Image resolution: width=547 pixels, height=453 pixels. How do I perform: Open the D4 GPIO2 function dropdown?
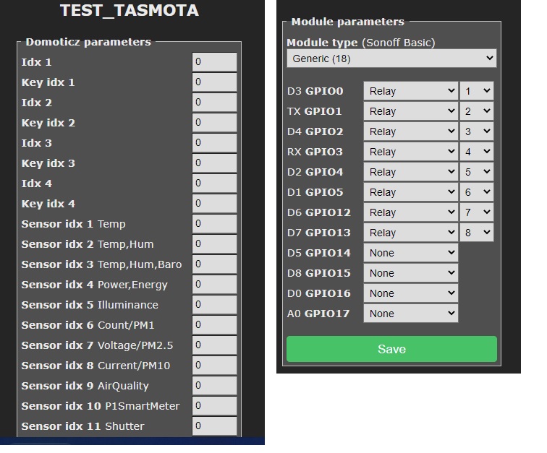(410, 131)
